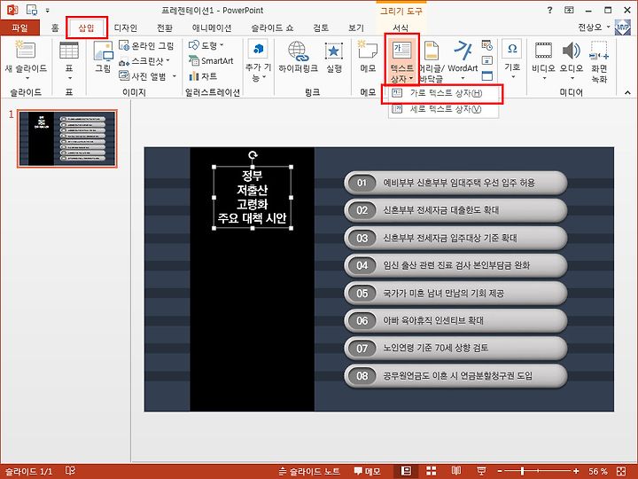
Task: Click zoom in plus button
Action: (576, 471)
